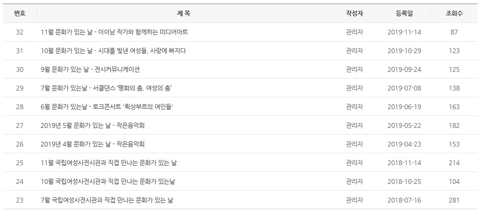Image resolution: width=482 pixels, height=215 pixels.
Task: Click the view count 281
Action: (454, 200)
